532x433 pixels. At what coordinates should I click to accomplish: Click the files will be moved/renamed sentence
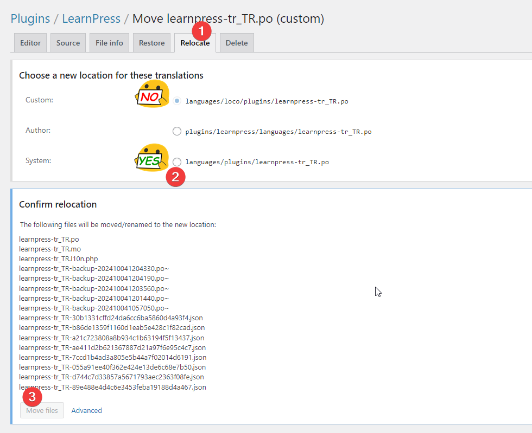[118, 225]
